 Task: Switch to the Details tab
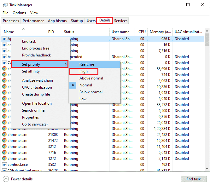(x=105, y=20)
